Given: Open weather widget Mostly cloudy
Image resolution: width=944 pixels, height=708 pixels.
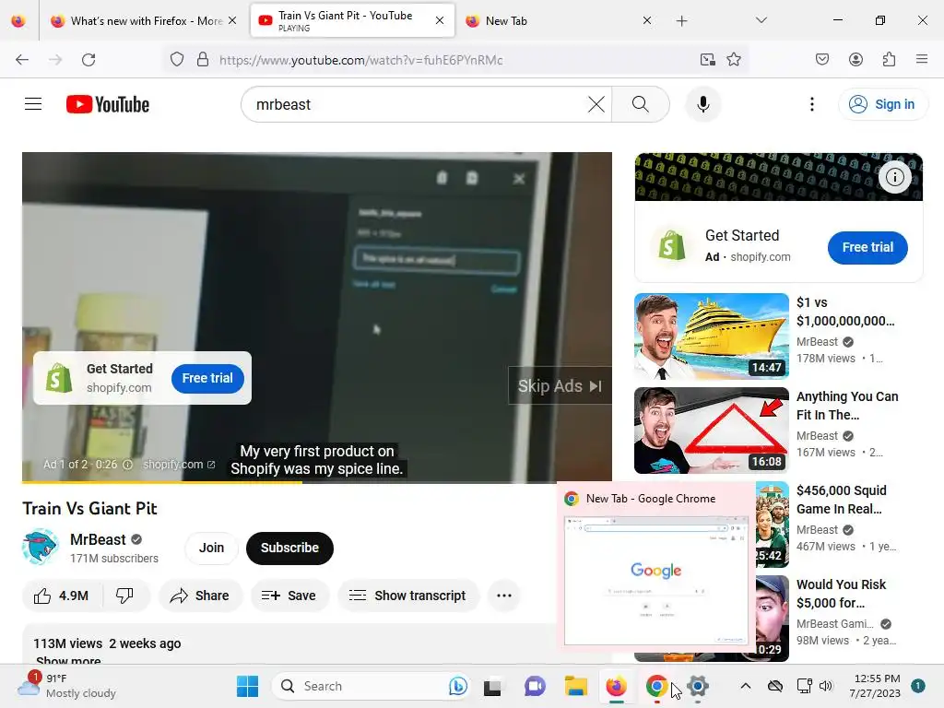Looking at the screenshot, I should [66, 686].
